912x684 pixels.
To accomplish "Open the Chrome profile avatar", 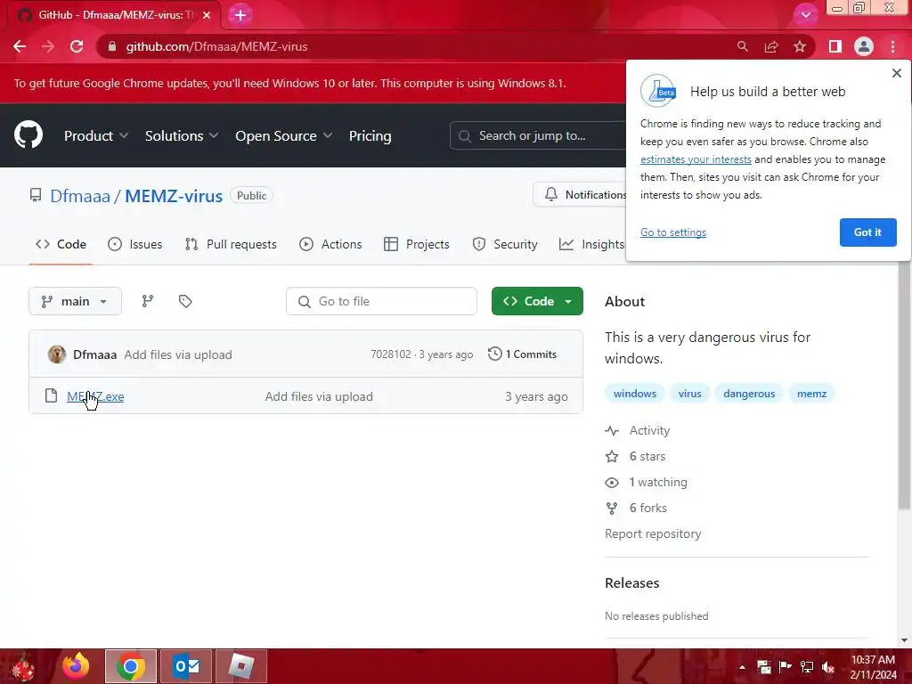I will pos(864,46).
